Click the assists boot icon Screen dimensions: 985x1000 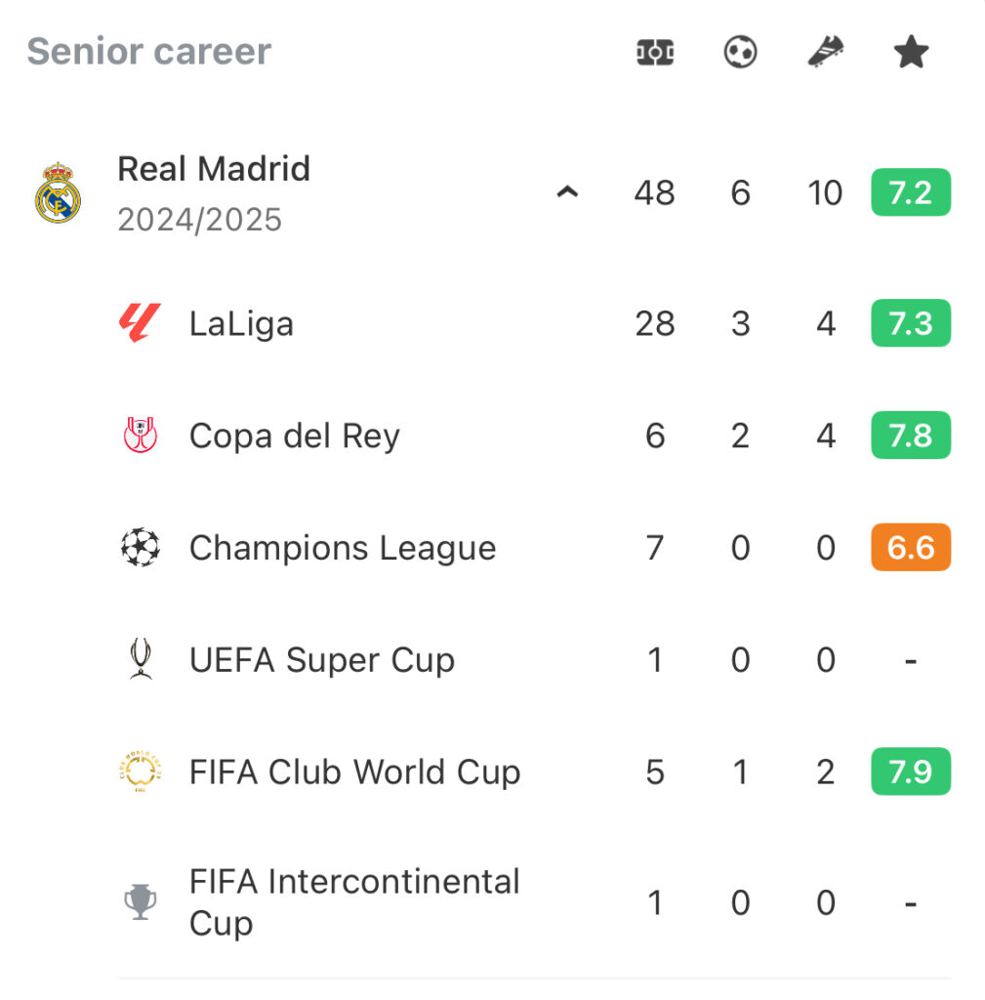point(826,52)
